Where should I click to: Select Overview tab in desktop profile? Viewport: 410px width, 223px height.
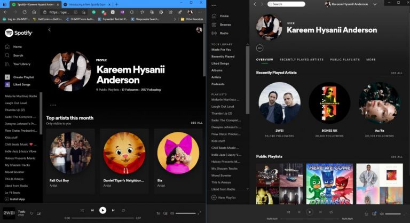tap(264, 60)
